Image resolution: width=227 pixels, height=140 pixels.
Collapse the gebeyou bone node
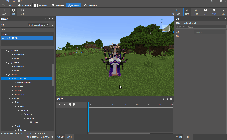coord(6,51)
